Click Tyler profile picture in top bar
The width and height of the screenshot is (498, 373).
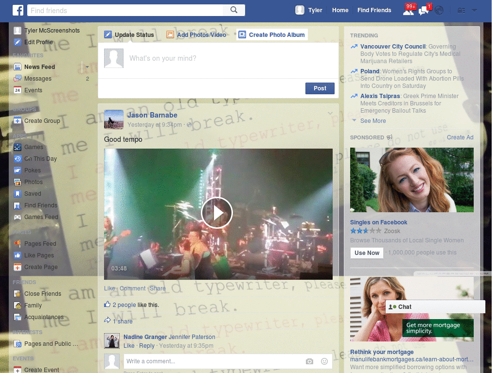[300, 10]
